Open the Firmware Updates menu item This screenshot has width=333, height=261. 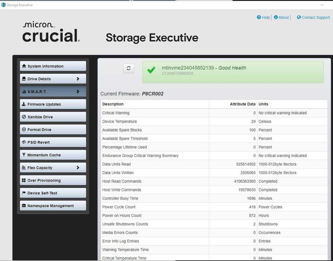53,104
